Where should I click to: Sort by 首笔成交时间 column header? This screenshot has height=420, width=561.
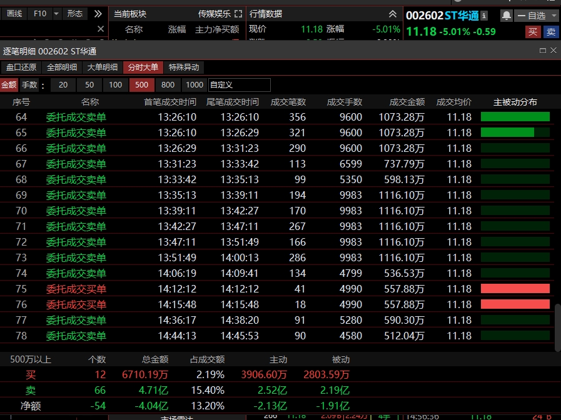tap(170, 102)
